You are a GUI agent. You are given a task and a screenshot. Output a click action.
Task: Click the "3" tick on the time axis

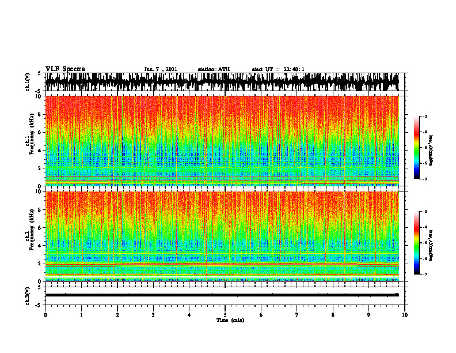[153, 315]
